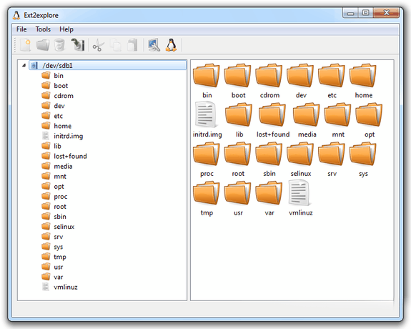Click the var folder icon in right pane
Image resolution: width=411 pixels, height=329 pixels.
(x=269, y=193)
